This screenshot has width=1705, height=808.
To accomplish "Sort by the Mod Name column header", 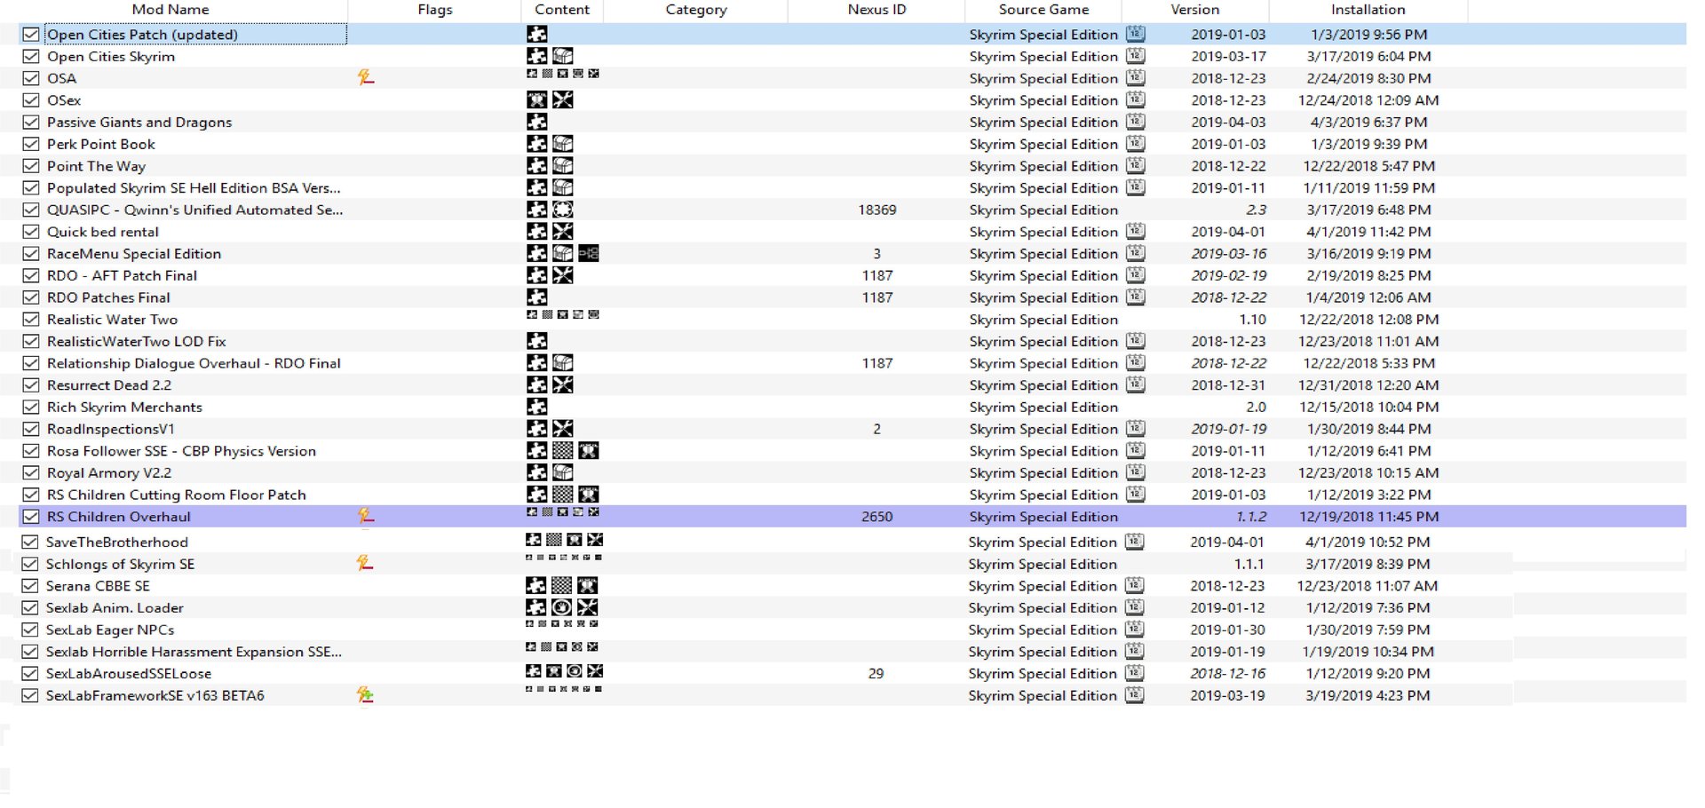I will (170, 10).
